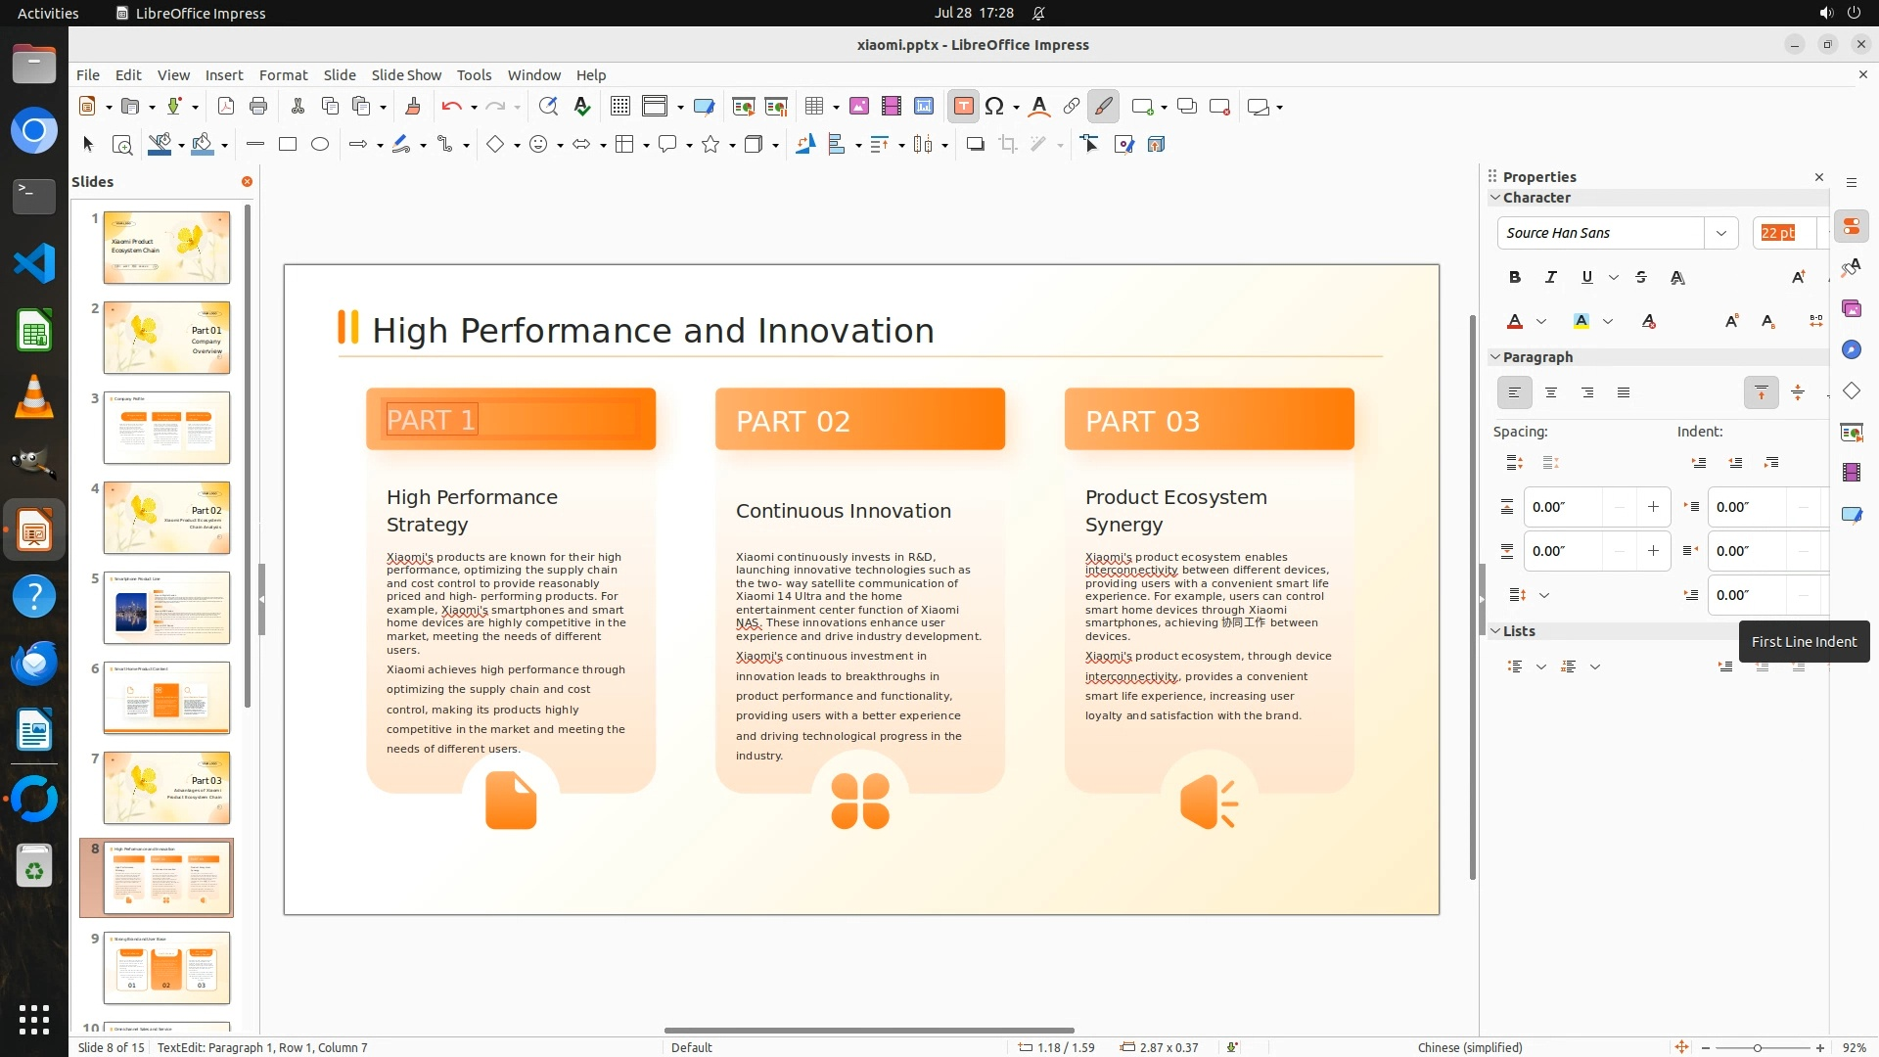1879x1057 pixels.
Task: Open the sidebar Gallery deck icon
Action: 1851,309
